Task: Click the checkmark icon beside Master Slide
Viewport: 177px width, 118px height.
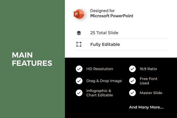Action: click(132, 93)
